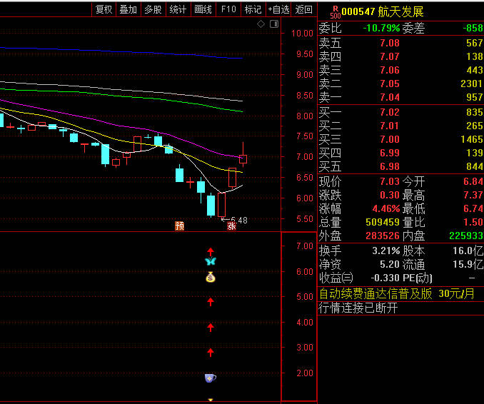Click the 最低 value 6.74
484x404 pixels.
[473, 208]
